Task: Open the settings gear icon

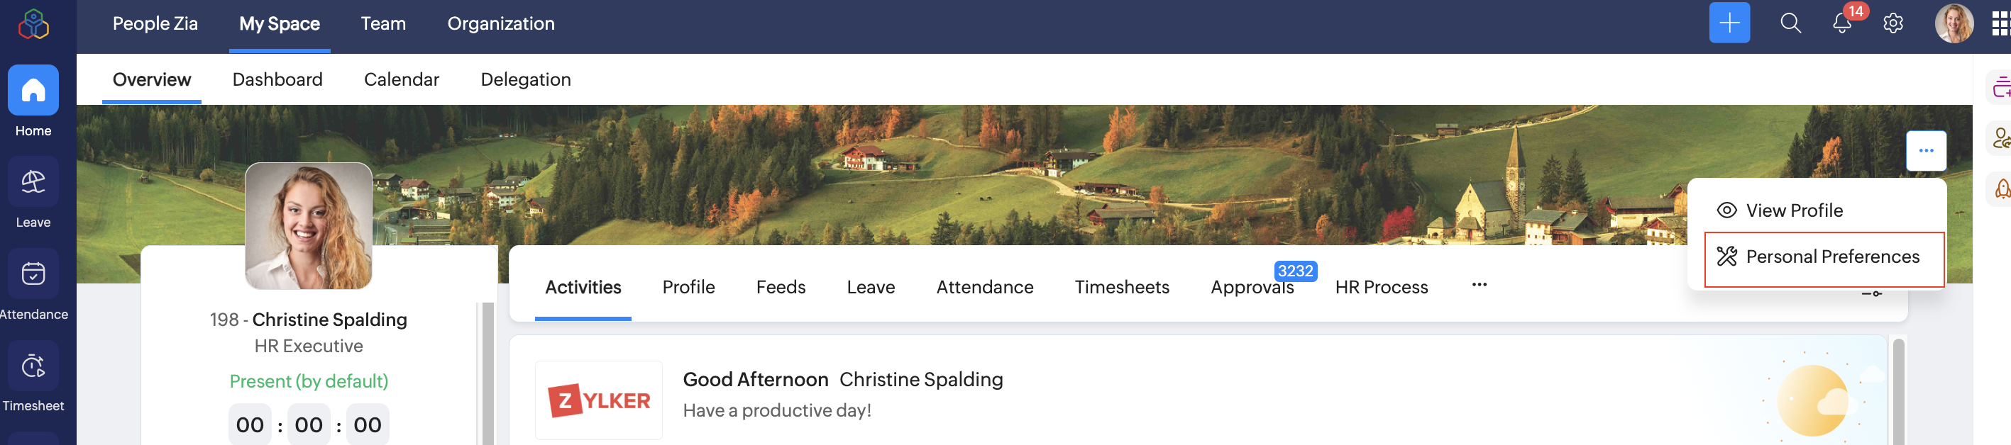Action: (x=1892, y=23)
